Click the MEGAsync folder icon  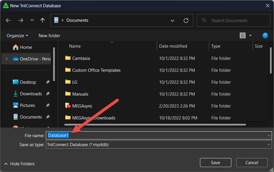point(68,105)
